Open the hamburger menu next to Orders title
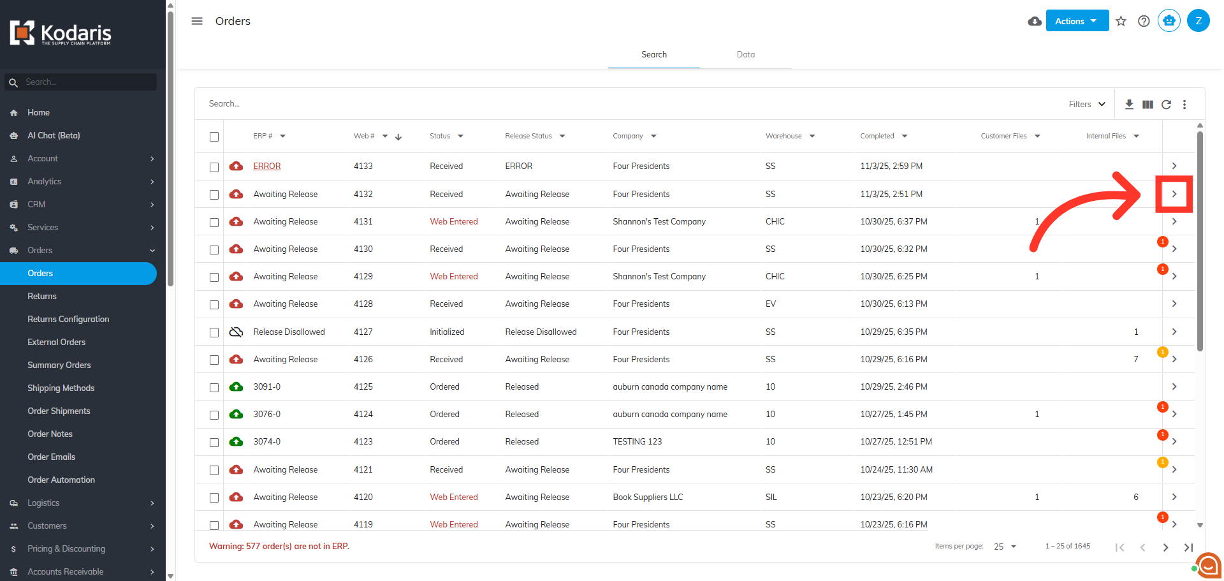Viewport: 1224px width, 581px height. point(197,21)
